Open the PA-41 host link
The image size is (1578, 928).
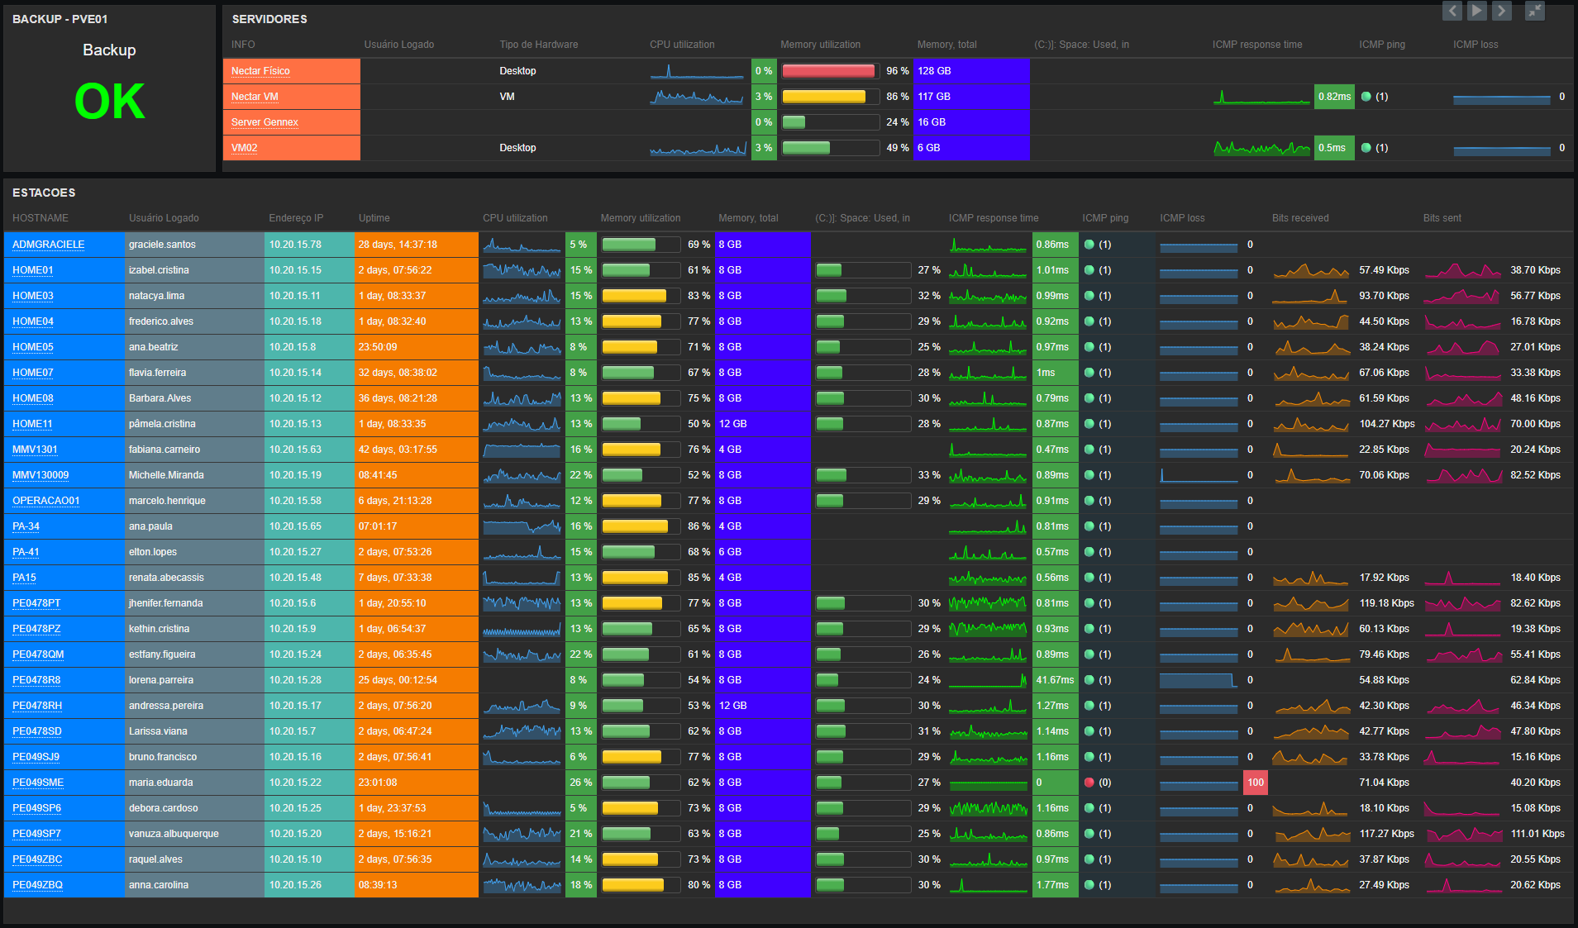[26, 552]
